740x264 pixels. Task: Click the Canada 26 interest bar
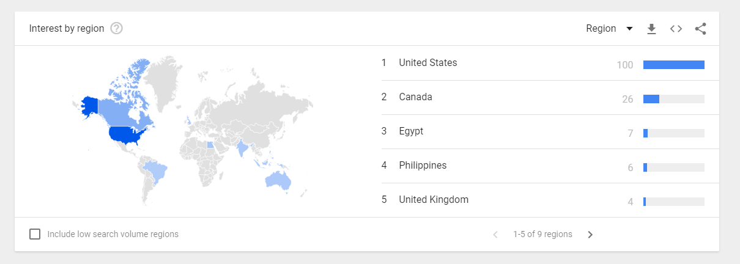(651, 99)
